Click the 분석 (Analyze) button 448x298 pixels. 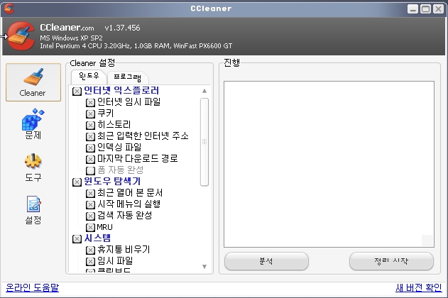point(266,261)
